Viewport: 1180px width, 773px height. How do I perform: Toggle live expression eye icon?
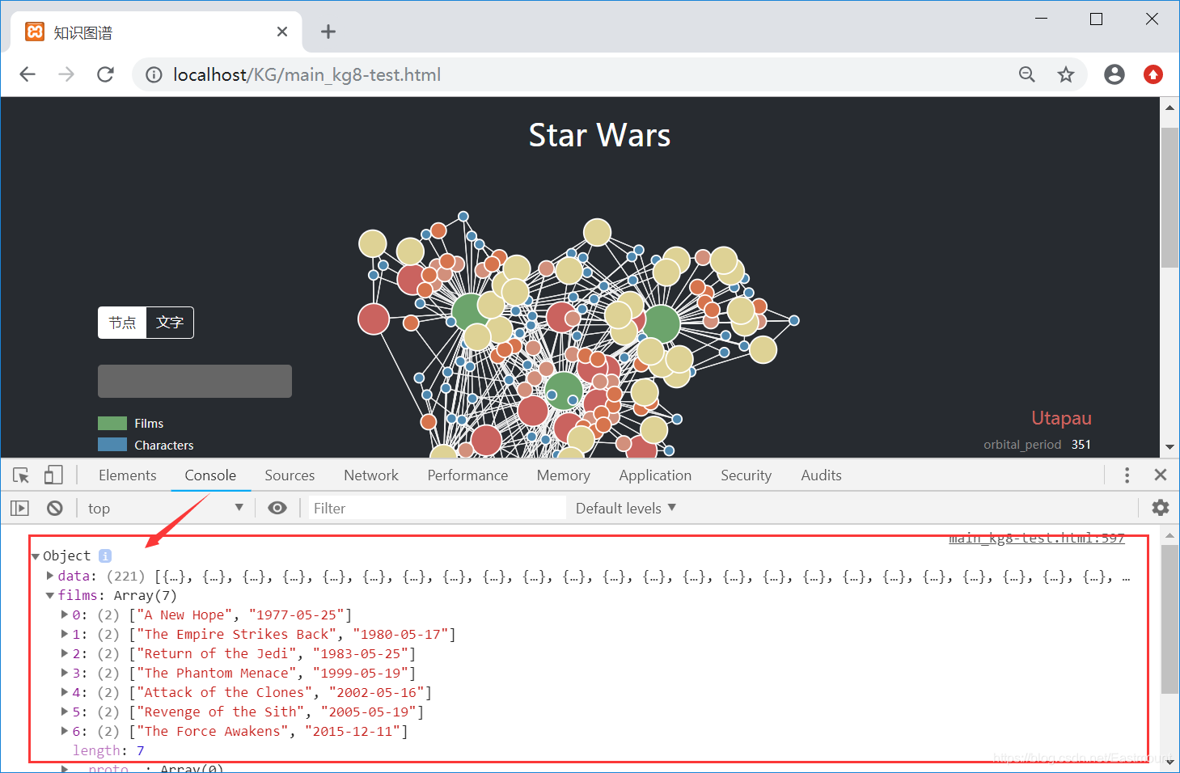point(277,508)
